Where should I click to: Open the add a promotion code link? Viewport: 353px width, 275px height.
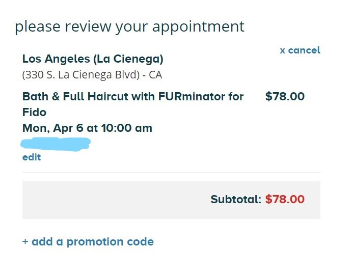88,242
